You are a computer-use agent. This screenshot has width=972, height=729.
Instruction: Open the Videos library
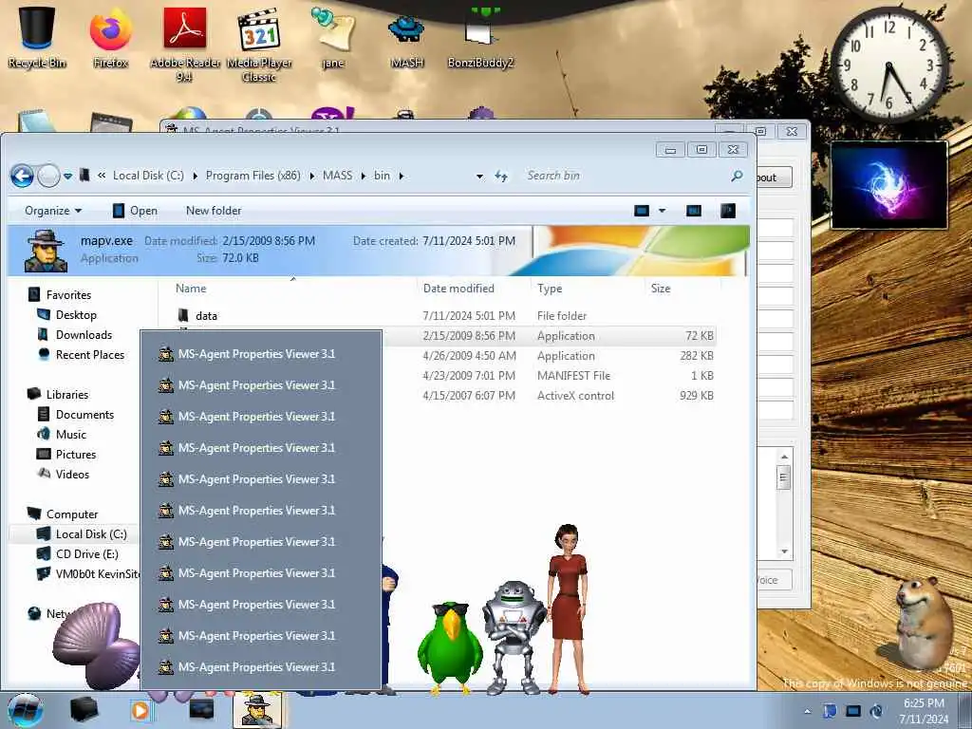(72, 475)
